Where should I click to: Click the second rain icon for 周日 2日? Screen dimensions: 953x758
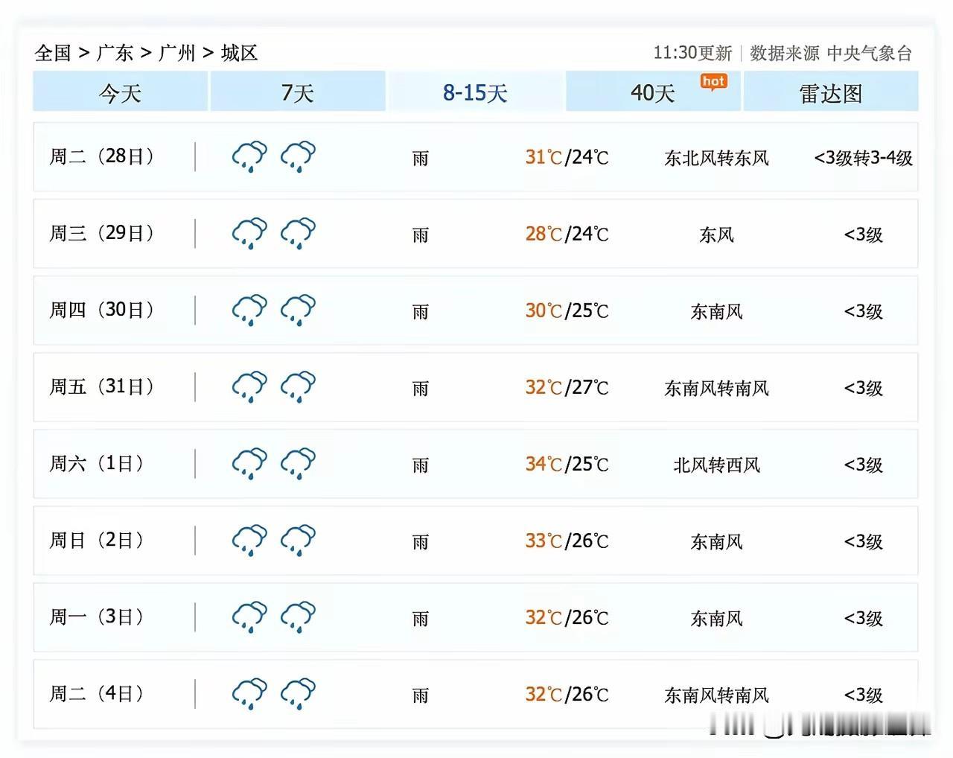pos(298,541)
